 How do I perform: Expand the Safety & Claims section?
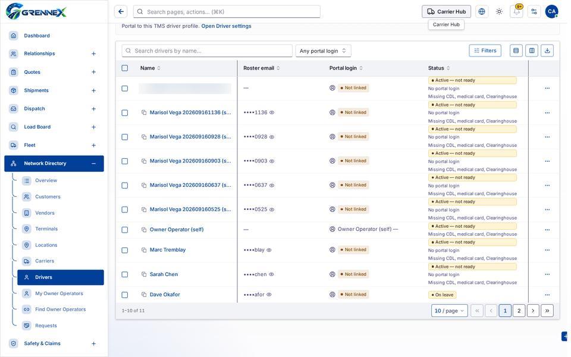[93, 343]
